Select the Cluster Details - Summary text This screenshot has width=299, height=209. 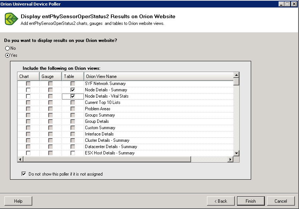pyautogui.click(x=107, y=140)
